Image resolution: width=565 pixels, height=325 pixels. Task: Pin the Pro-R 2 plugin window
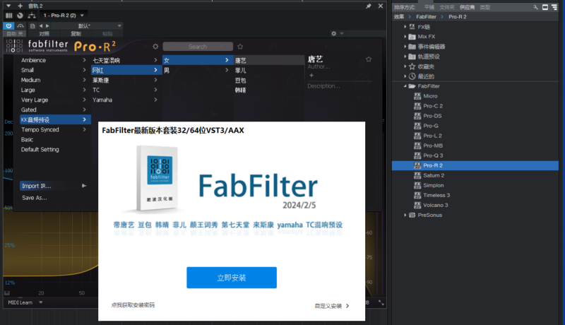369,6
